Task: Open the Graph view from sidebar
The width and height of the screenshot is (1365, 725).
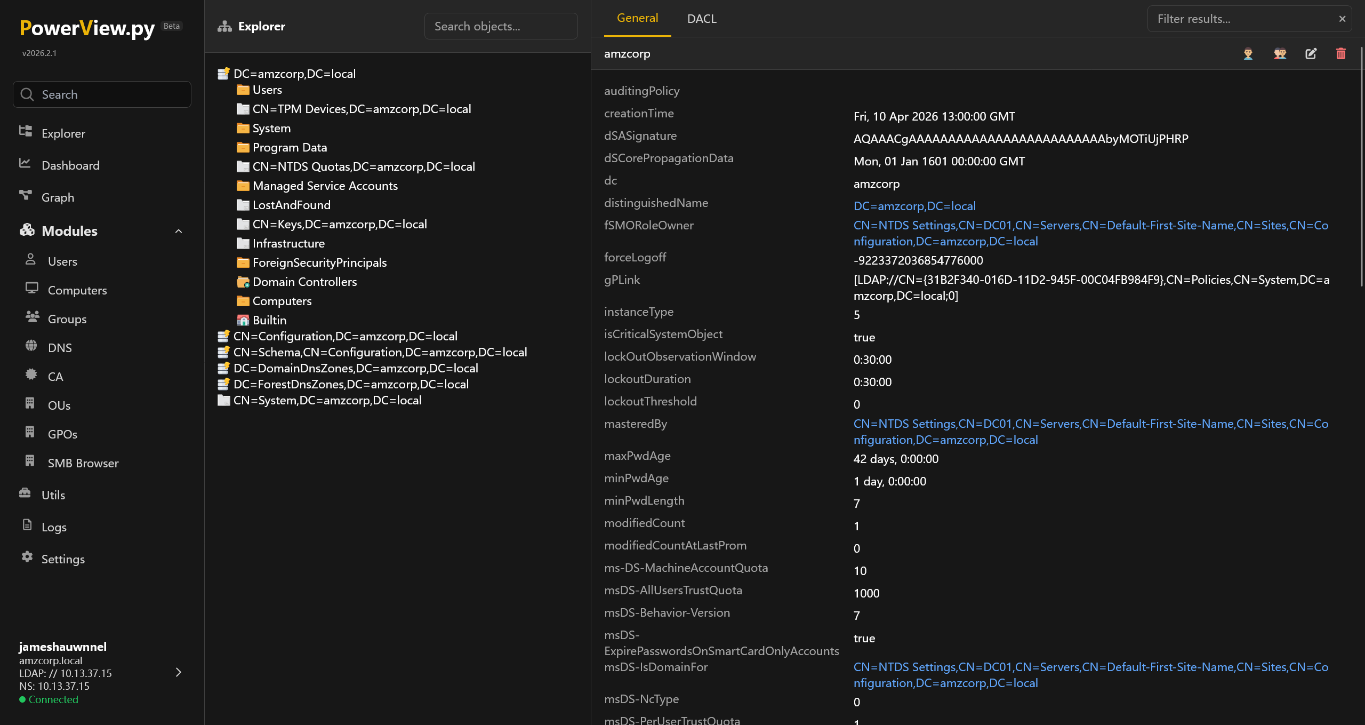Action: (58, 197)
